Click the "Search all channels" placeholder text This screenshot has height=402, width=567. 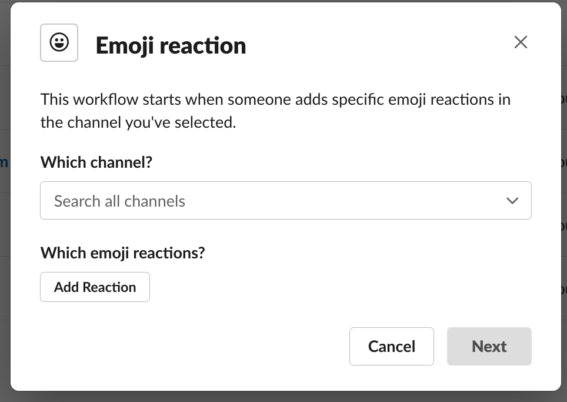(119, 201)
